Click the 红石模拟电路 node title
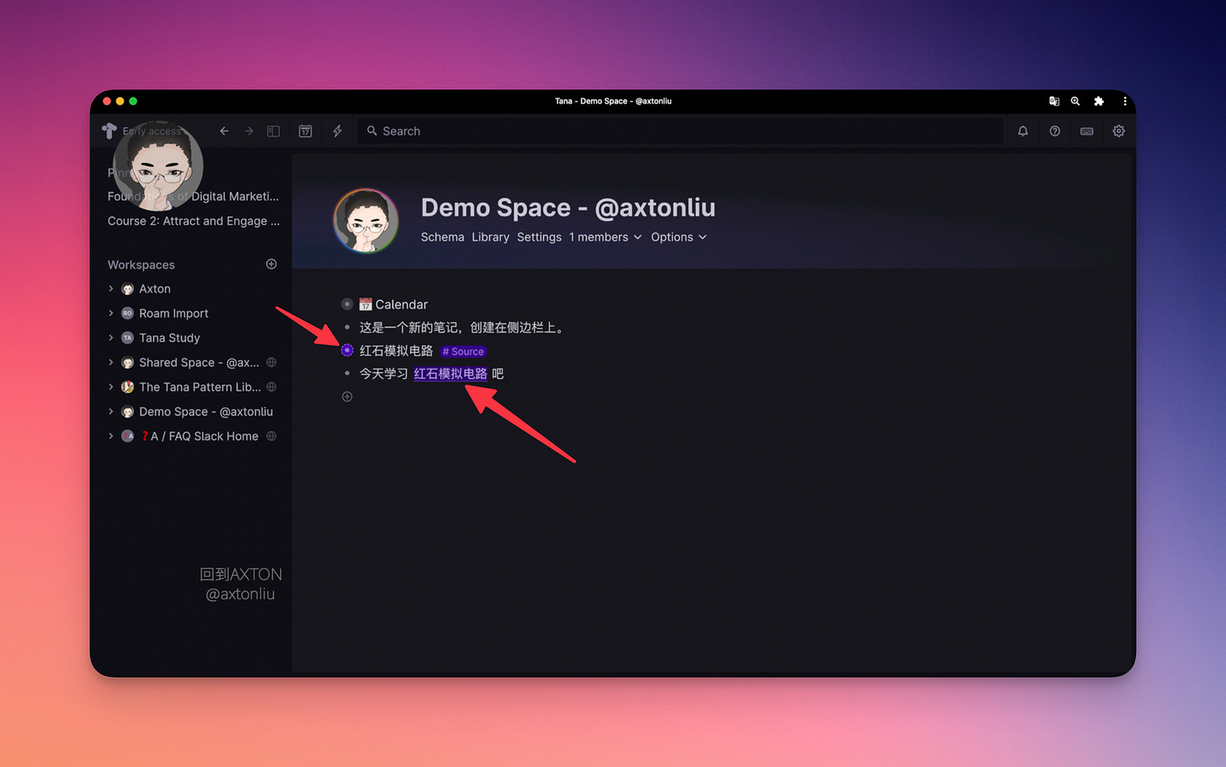The width and height of the screenshot is (1226, 767). pyautogui.click(x=396, y=350)
